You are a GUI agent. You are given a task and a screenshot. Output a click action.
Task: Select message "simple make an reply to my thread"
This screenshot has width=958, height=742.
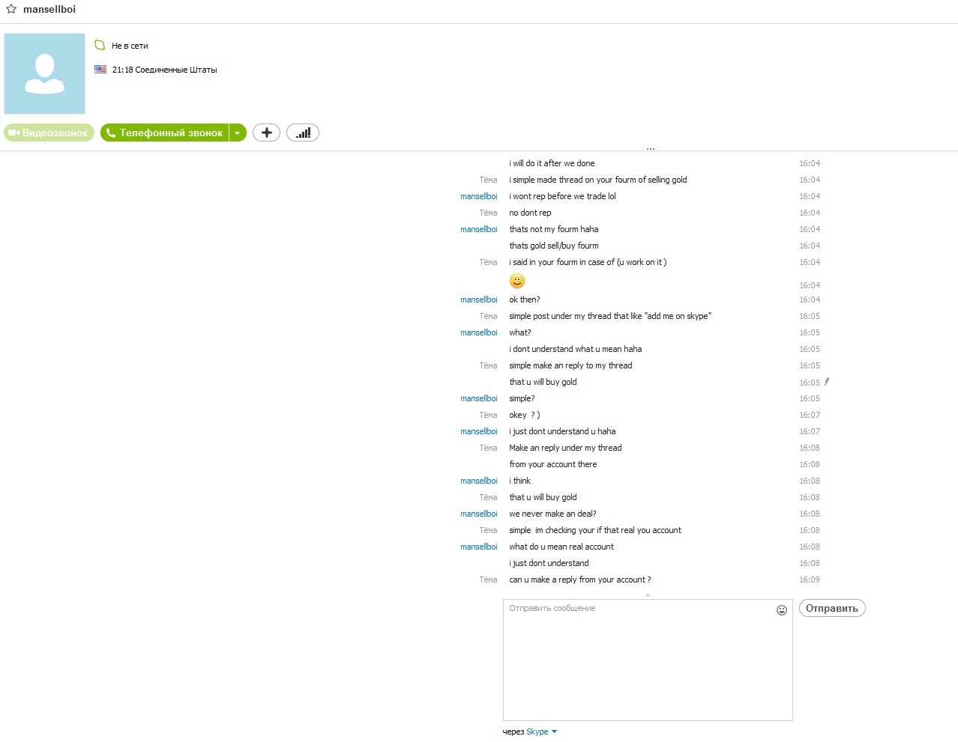[570, 365]
